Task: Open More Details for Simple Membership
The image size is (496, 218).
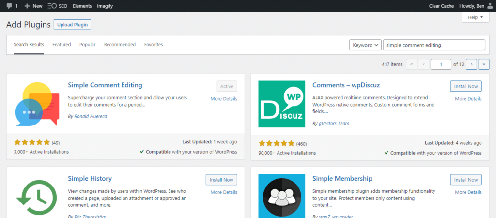Action: pos(468,192)
